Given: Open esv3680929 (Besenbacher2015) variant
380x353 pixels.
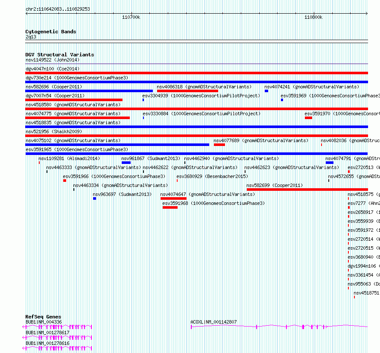Looking at the screenshot, I should pyautogui.click(x=212, y=176).
